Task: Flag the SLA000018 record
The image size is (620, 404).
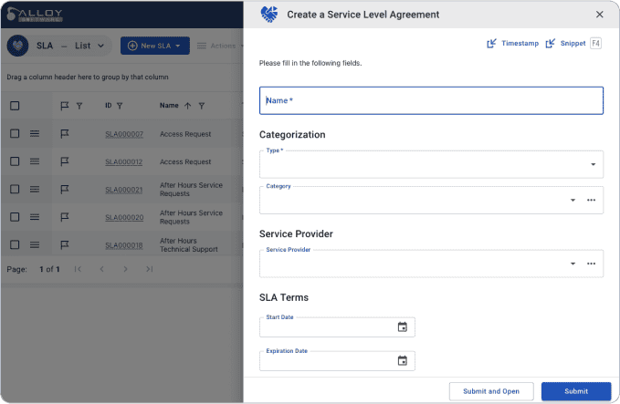Action: (x=65, y=245)
